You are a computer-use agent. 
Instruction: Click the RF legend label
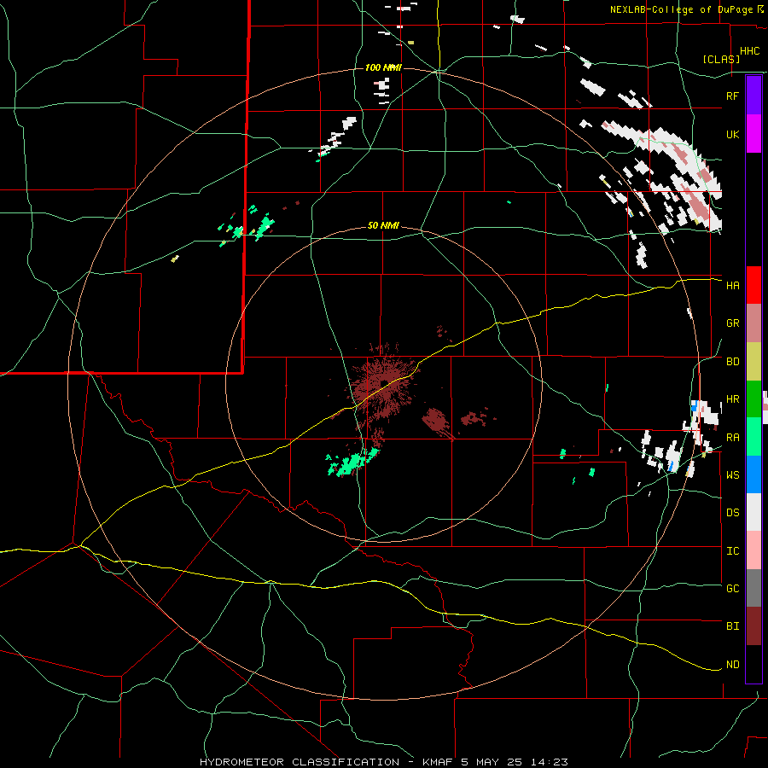732,96
